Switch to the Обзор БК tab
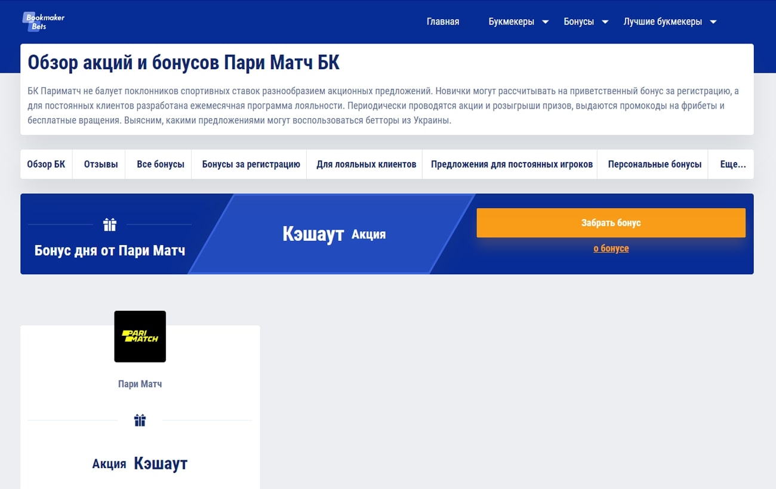Image resolution: width=776 pixels, height=489 pixels. pyautogui.click(x=46, y=164)
